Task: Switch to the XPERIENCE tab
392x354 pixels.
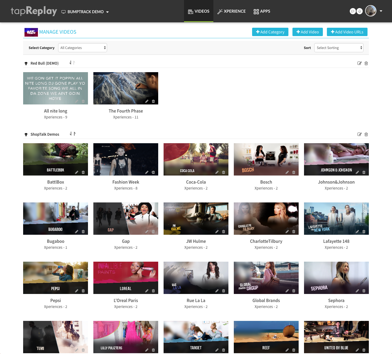Action: pos(231,11)
